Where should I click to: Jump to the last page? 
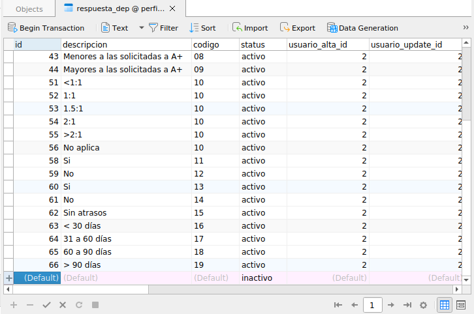[x=407, y=304]
